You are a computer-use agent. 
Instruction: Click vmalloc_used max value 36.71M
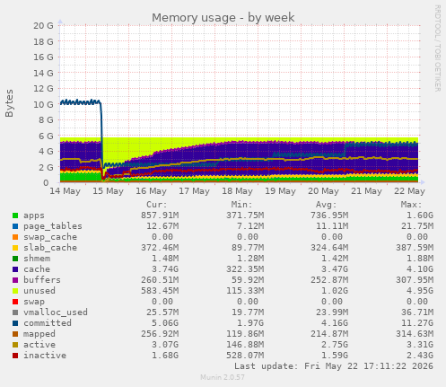tap(417, 312)
